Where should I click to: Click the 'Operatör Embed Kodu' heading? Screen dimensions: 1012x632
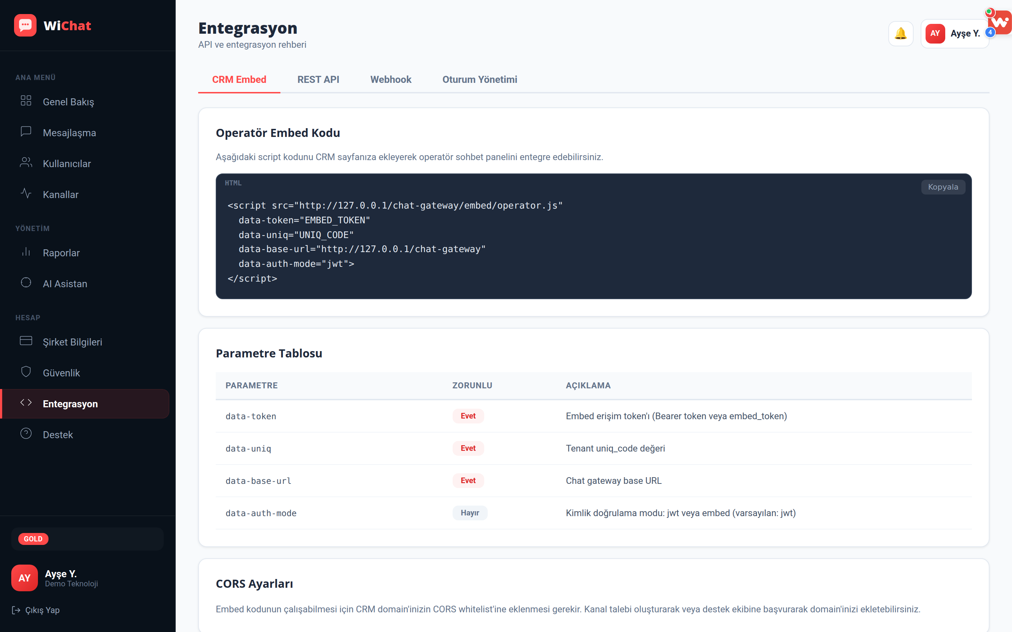pos(278,133)
